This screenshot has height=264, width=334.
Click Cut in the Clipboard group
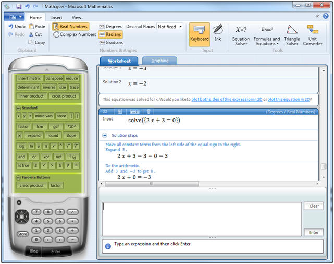(35, 34)
